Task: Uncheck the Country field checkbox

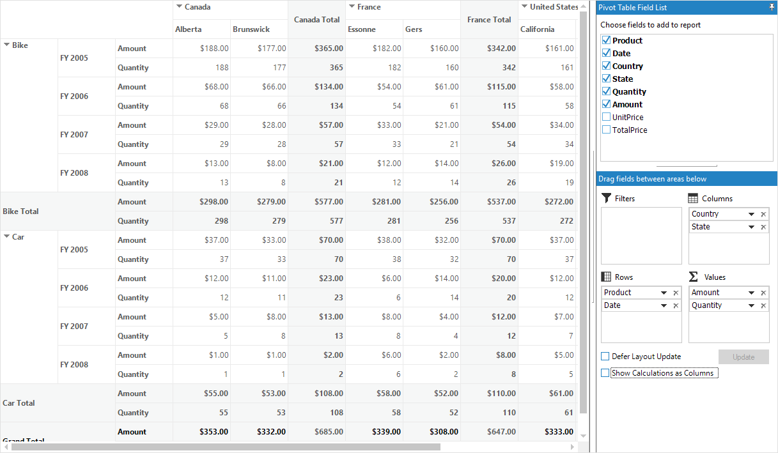Action: tap(607, 66)
